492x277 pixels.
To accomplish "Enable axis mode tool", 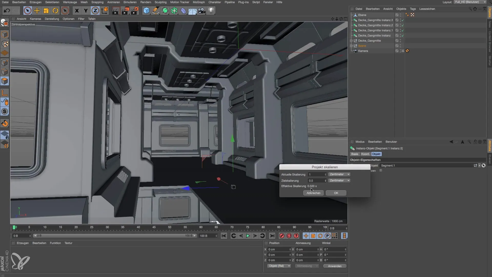I will point(5,93).
